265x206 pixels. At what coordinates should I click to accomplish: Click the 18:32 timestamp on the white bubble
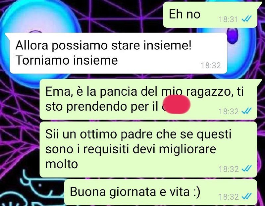coord(211,65)
